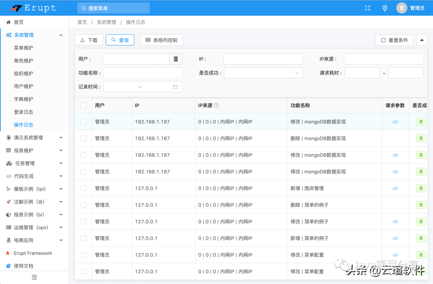This screenshot has height=284, width=433.
Task: Enter fullscreen mode via expand icon
Action: point(367,8)
